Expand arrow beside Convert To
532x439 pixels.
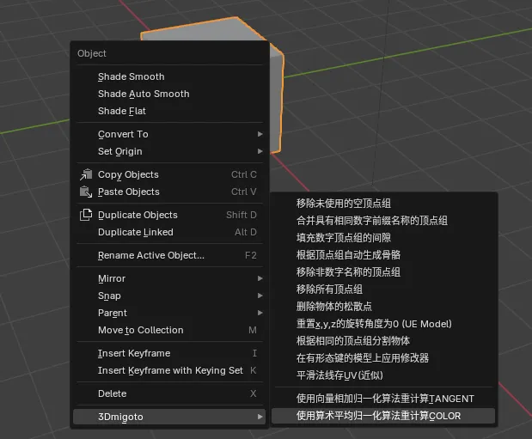click(x=260, y=134)
